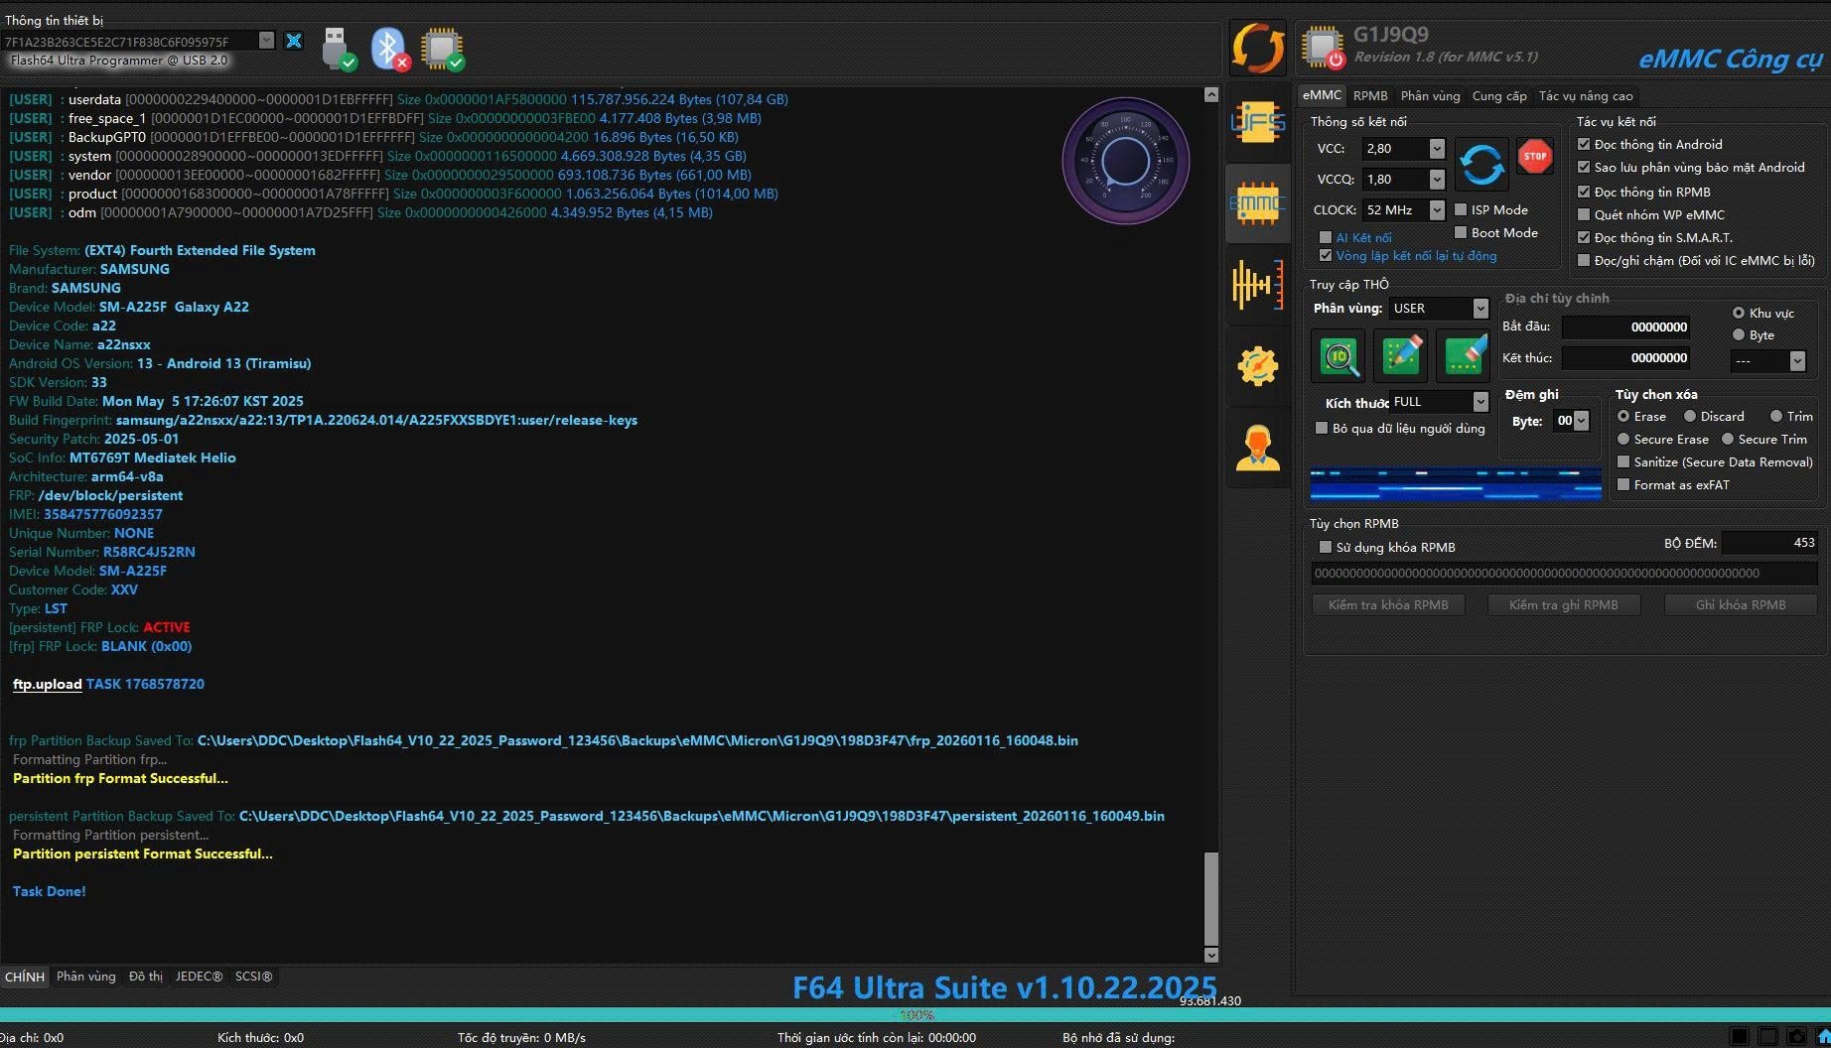
Task: Switch to the RPMB tab
Action: pos(1370,95)
